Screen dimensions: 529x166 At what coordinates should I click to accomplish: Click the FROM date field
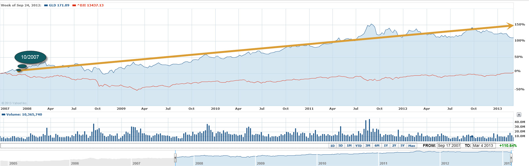(449, 145)
